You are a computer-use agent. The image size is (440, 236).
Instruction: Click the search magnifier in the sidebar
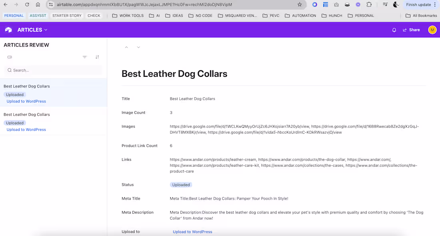(9, 70)
